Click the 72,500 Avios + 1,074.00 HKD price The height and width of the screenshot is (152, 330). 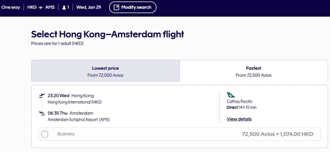277,134
